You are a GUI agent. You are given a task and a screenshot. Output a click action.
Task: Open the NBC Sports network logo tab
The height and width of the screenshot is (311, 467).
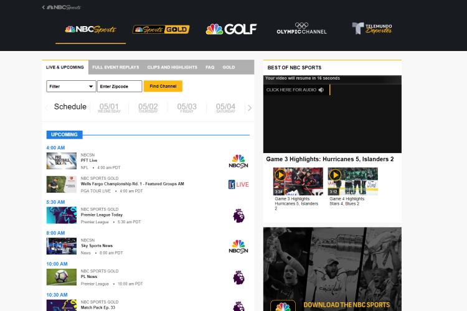[90, 29]
